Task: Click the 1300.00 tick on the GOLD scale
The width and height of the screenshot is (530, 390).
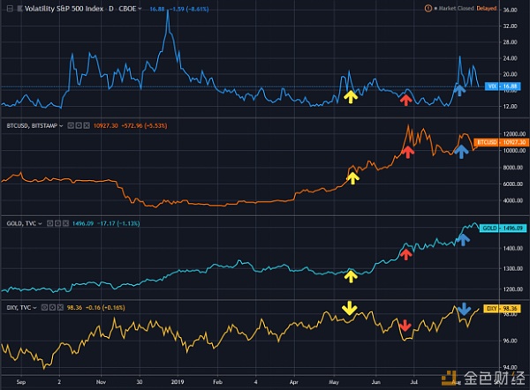Action: pos(512,269)
